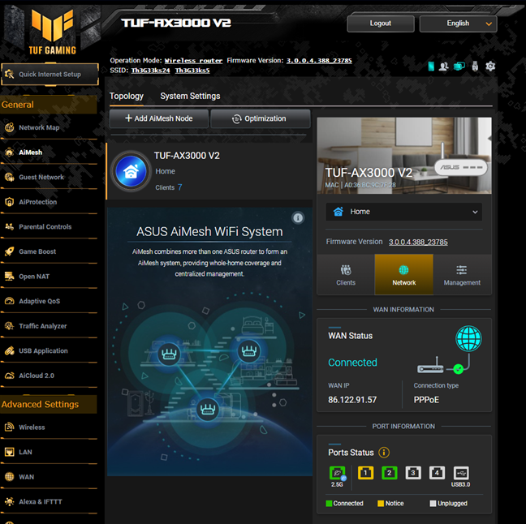Click the TUF Gaming logo
The width and height of the screenshot is (526, 524).
(52, 32)
